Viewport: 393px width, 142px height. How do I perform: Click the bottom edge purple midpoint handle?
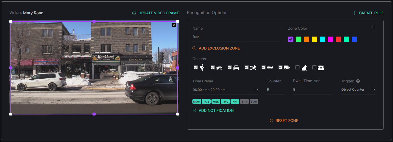[94, 114]
